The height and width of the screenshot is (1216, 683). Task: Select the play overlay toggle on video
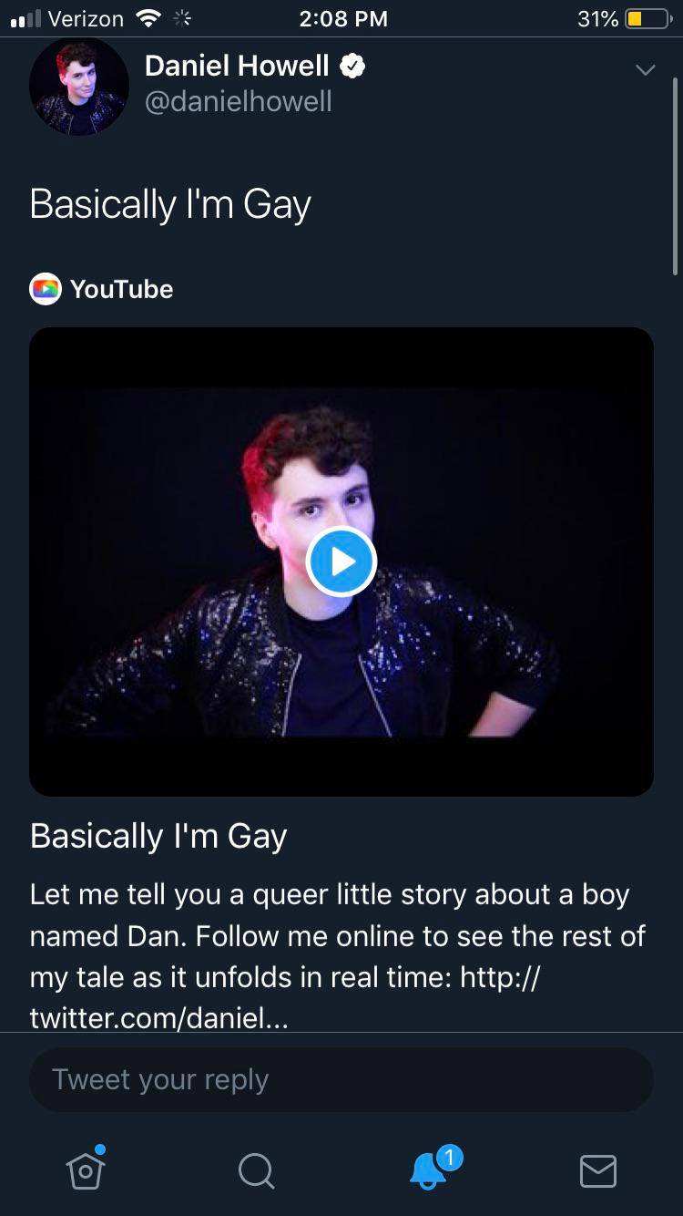[341, 562]
